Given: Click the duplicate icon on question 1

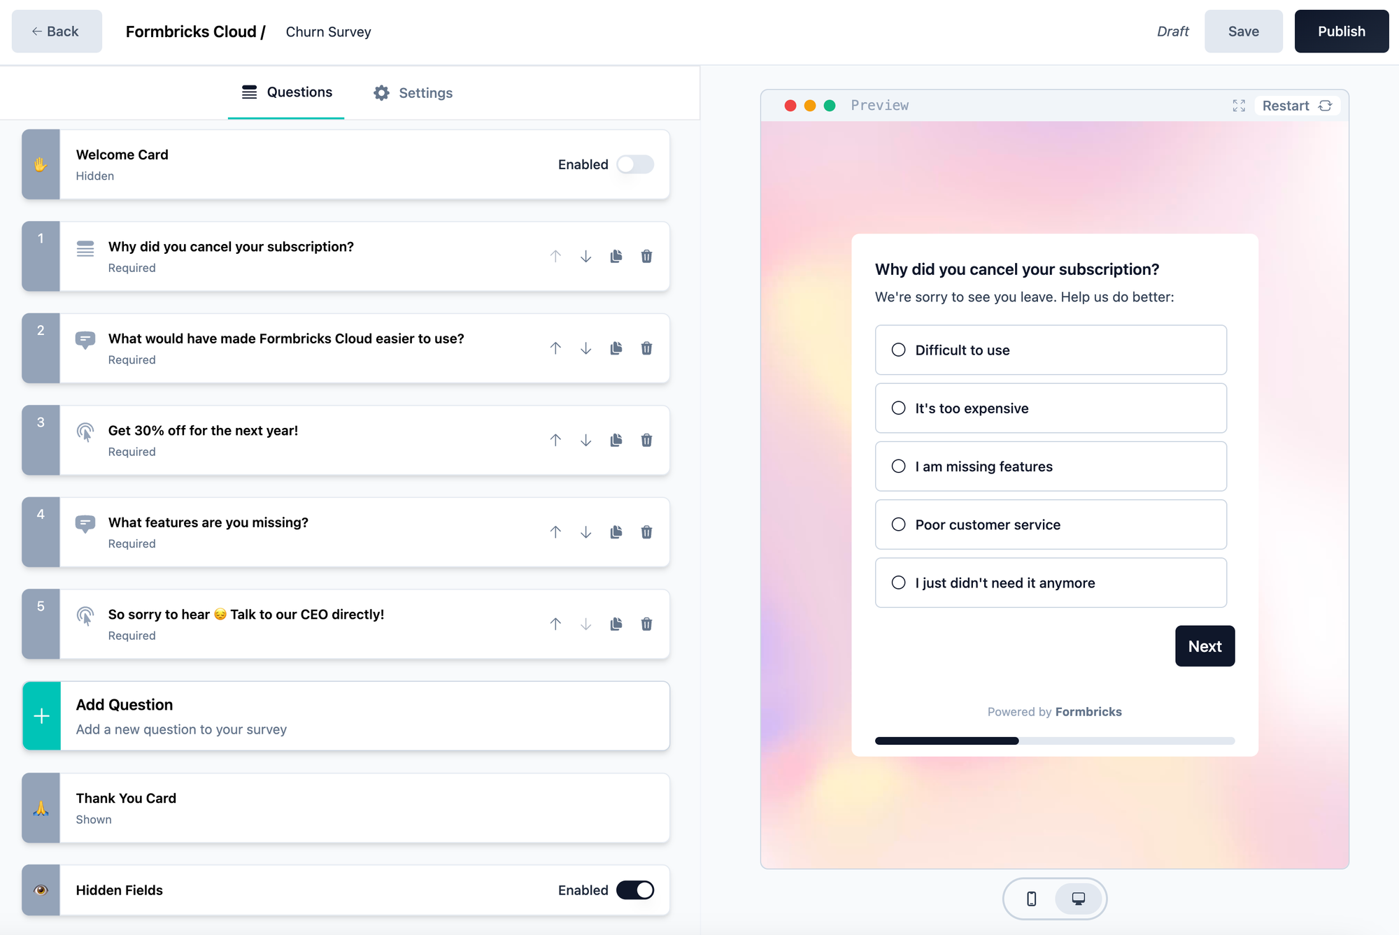Looking at the screenshot, I should pos(616,256).
